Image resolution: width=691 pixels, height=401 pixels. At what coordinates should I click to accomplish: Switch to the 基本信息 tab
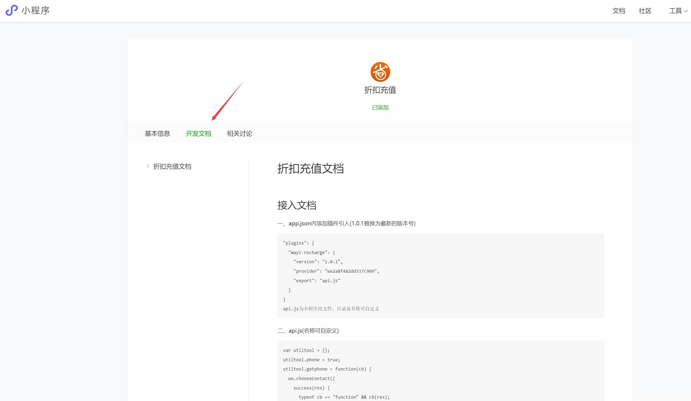click(157, 134)
